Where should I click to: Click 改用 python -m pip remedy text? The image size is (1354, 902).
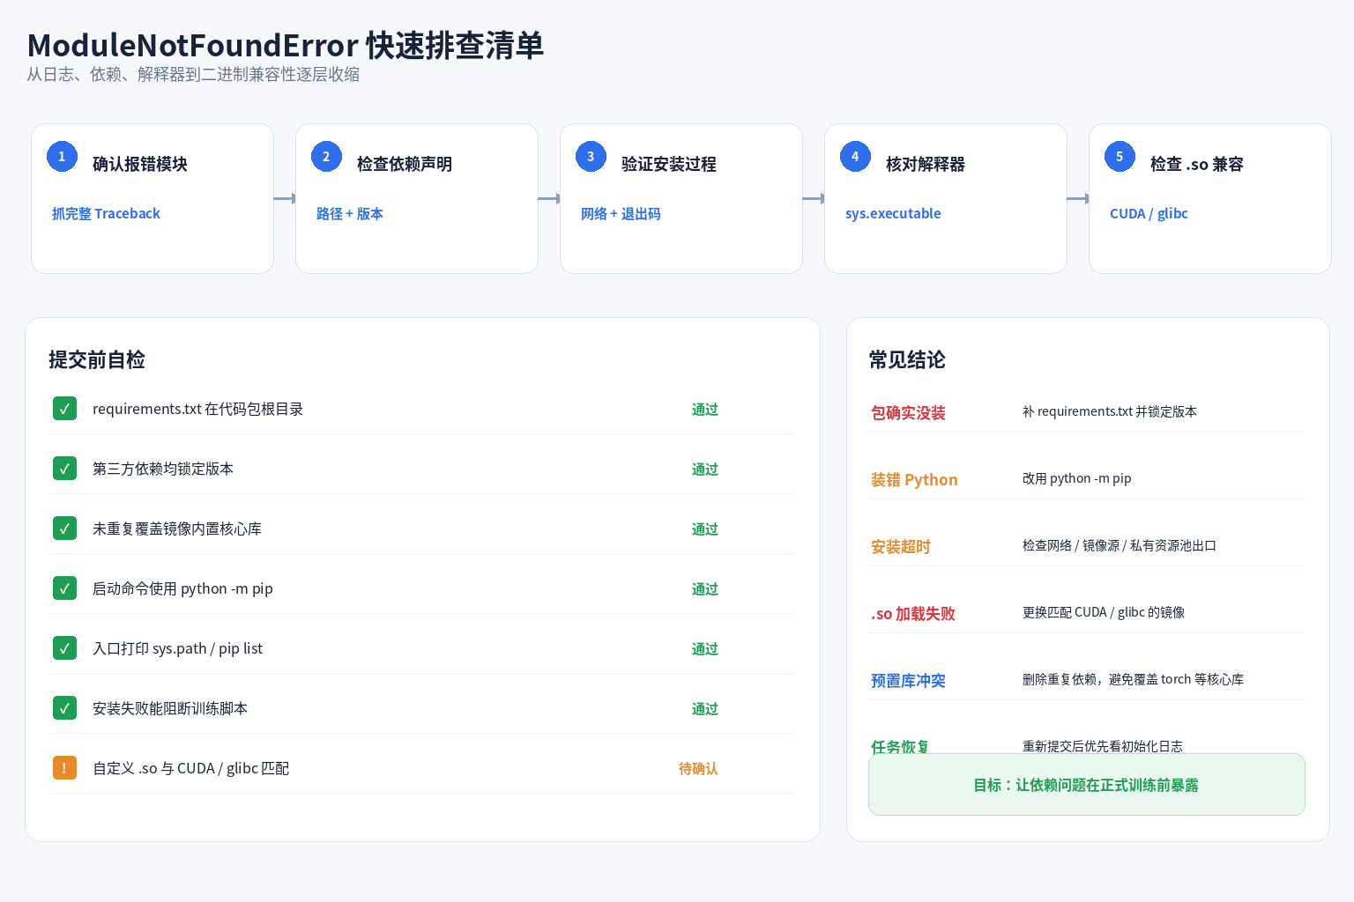(x=1077, y=478)
